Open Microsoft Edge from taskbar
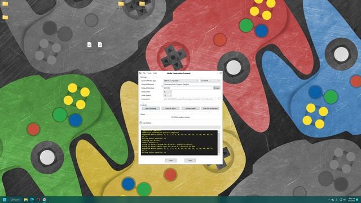 (32, 200)
